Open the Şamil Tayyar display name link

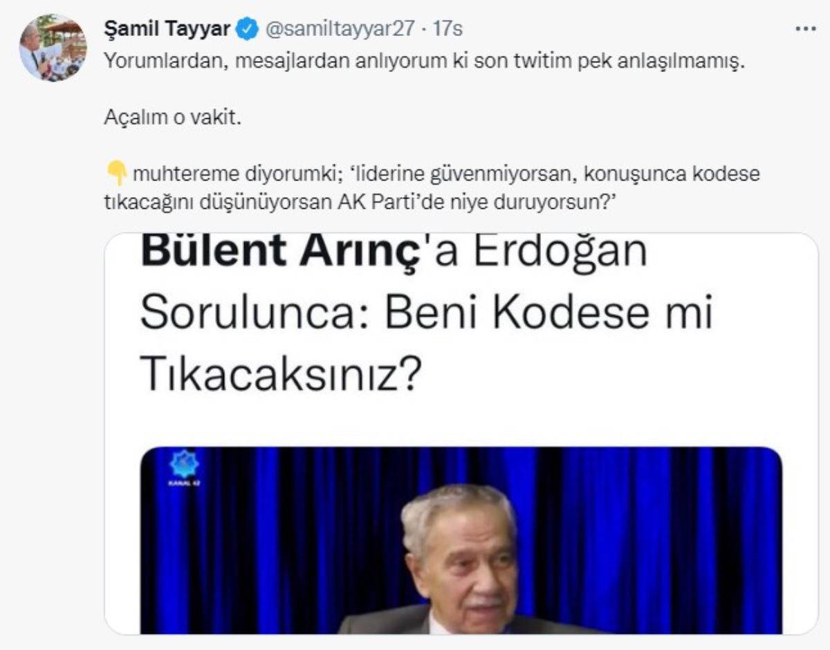click(x=168, y=29)
